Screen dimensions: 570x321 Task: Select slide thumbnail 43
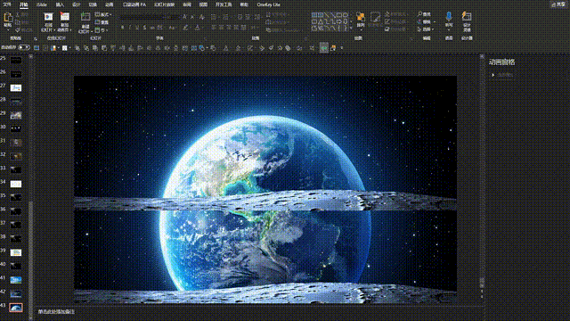(16, 308)
